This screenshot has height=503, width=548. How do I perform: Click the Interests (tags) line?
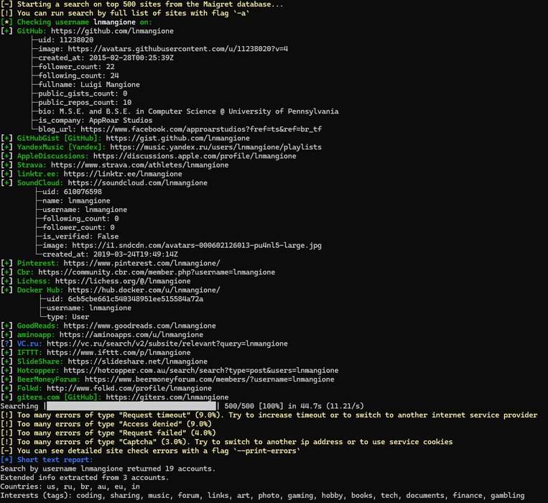tap(262, 496)
